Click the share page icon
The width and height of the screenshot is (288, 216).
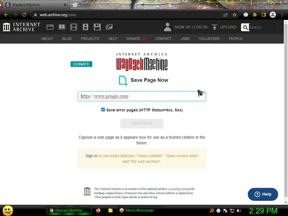click(226, 15)
